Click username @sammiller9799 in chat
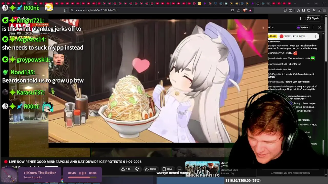Screen dimensions: 328x184 pos(276,53)
